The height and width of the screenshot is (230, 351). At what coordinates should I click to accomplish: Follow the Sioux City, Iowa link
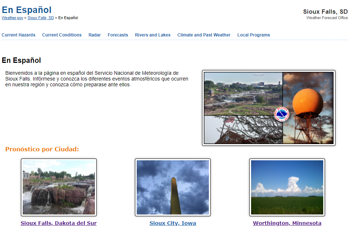pos(173,223)
